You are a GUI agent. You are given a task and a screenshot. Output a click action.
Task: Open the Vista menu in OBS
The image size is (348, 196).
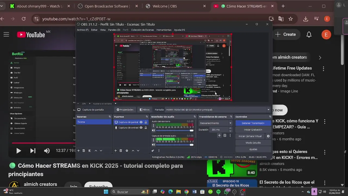(103, 30)
